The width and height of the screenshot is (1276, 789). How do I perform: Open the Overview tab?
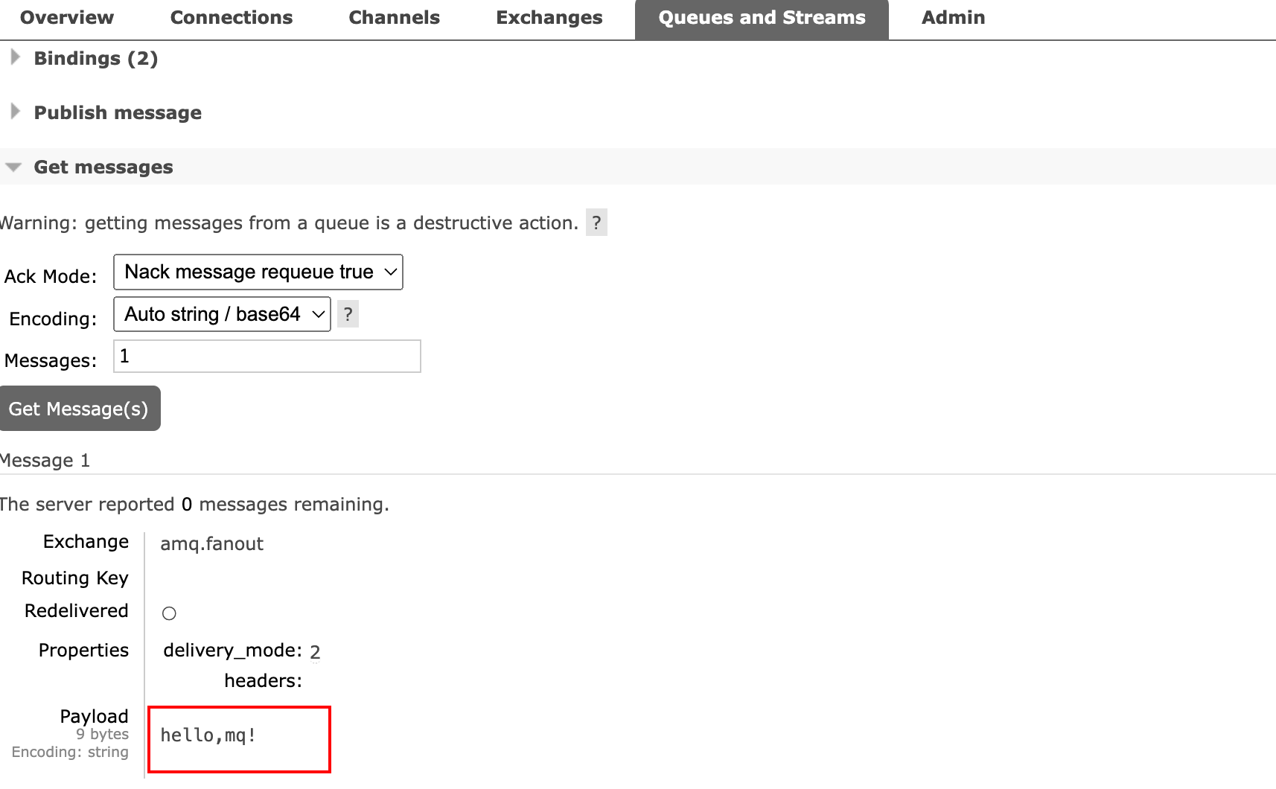66,18
